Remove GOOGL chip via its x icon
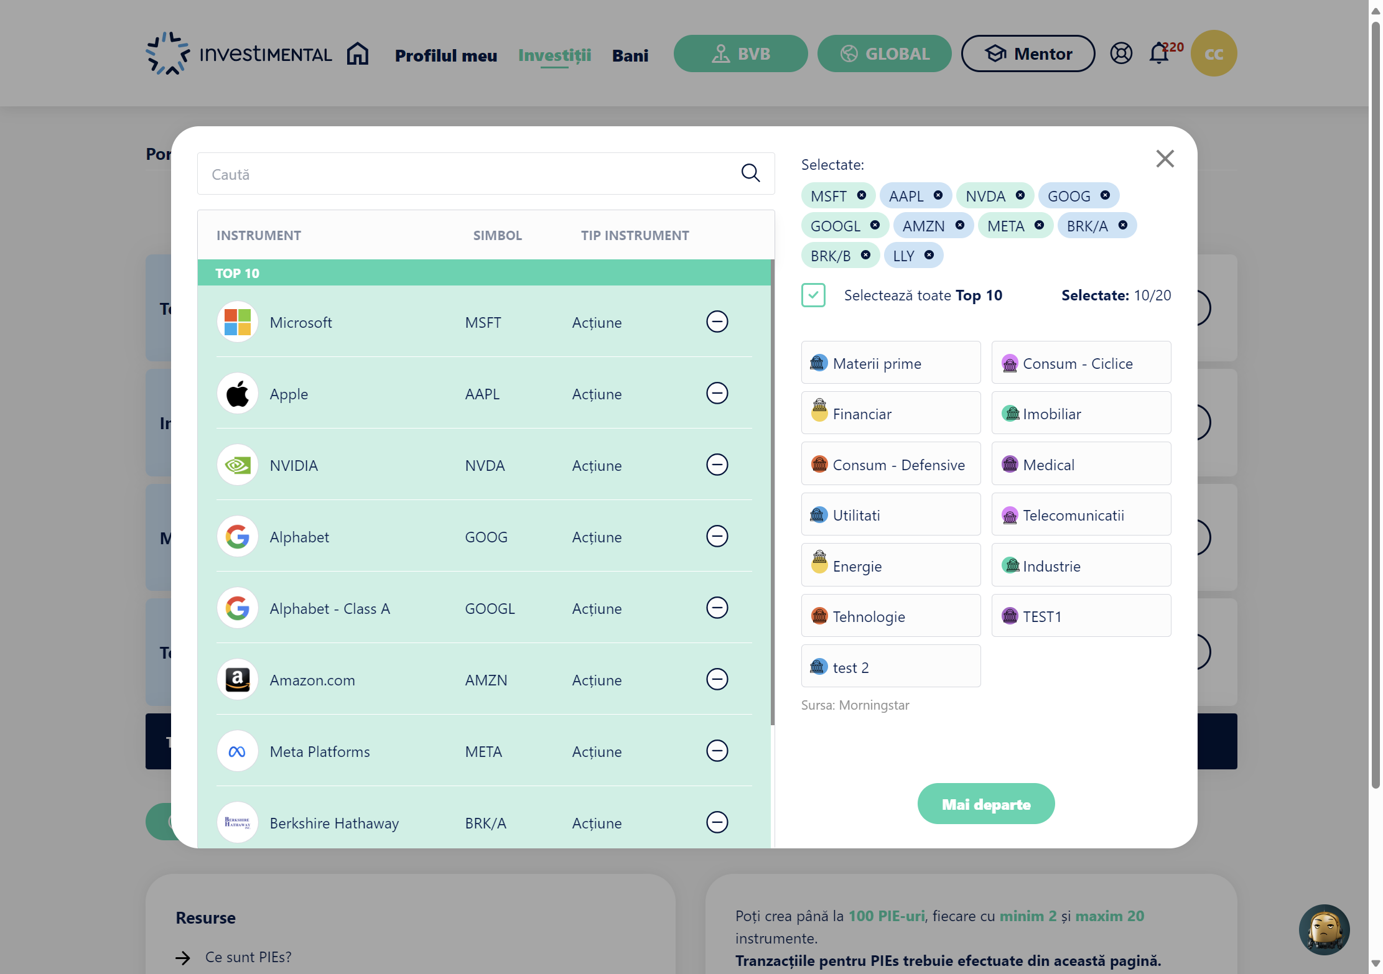 click(875, 225)
